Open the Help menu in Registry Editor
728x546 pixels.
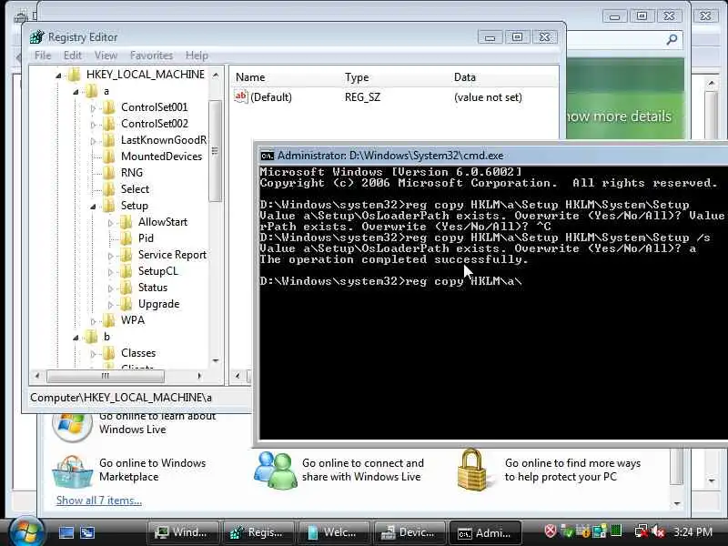(x=197, y=56)
